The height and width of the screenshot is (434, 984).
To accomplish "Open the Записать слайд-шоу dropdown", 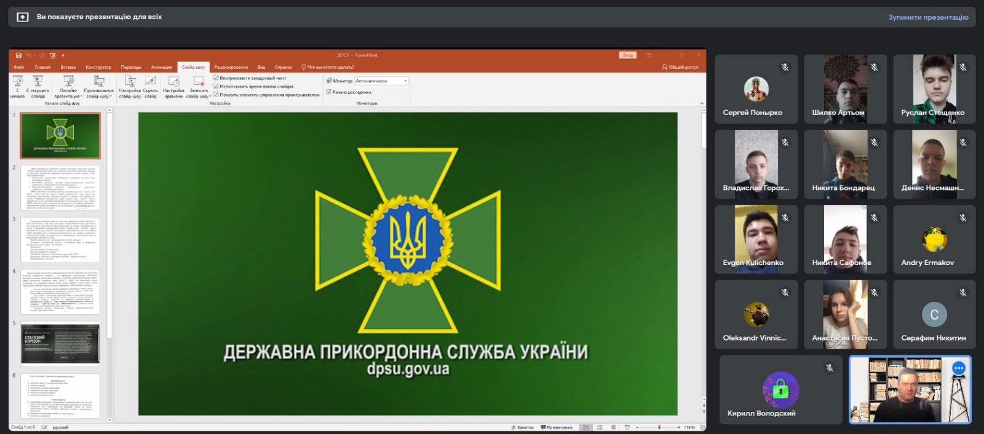I will click(199, 87).
